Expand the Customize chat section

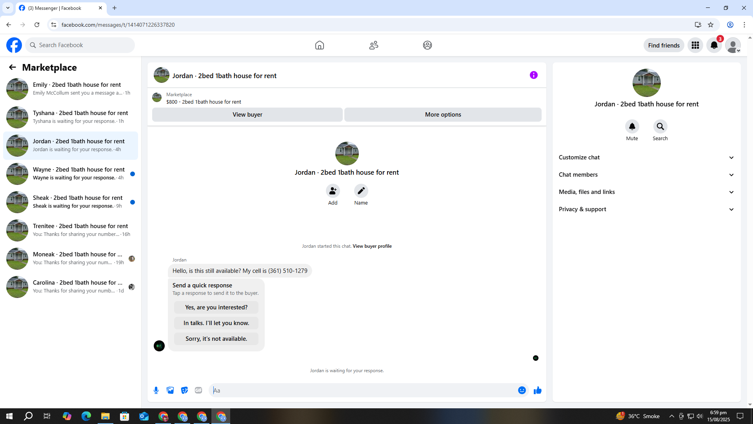click(x=646, y=157)
